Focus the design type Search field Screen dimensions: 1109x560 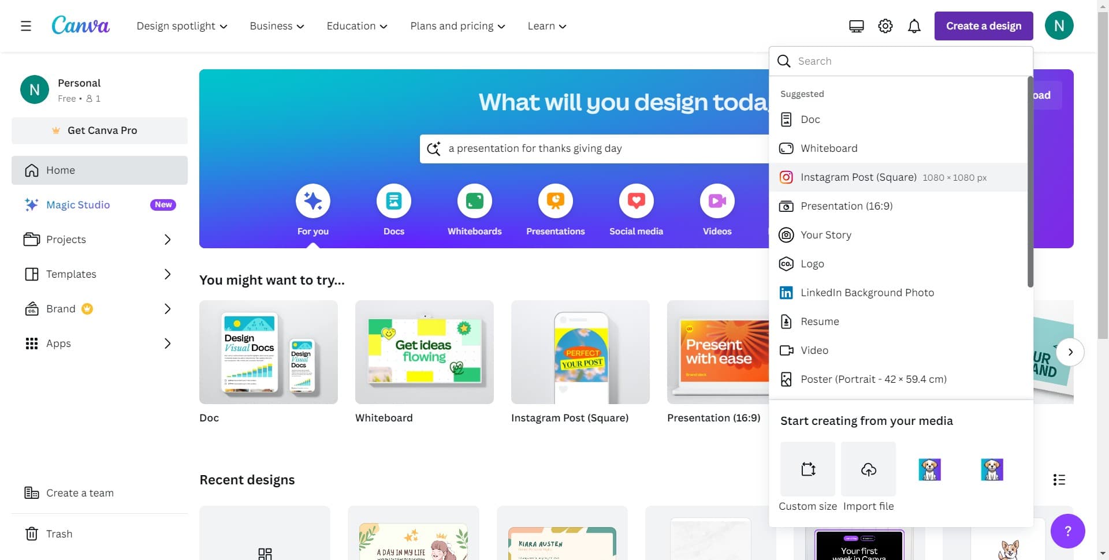point(907,61)
